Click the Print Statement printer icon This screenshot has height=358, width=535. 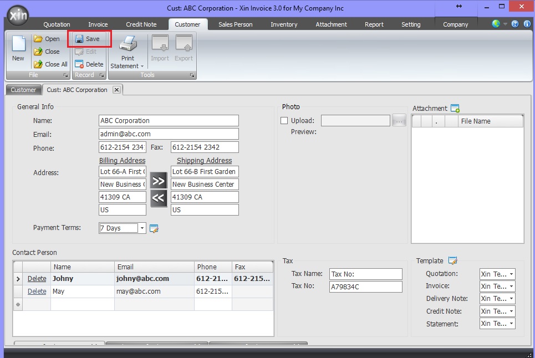128,44
